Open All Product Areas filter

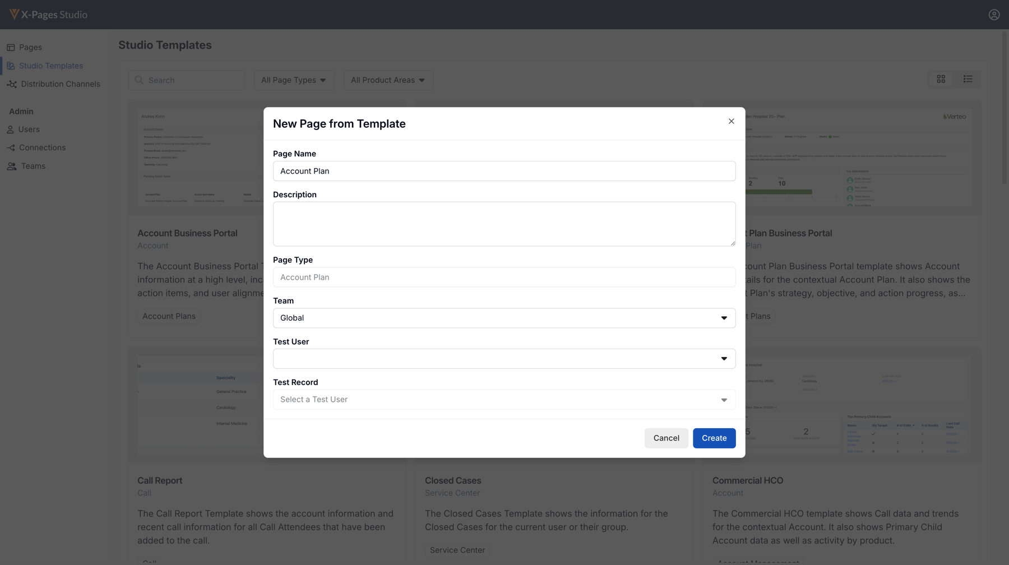[388, 80]
